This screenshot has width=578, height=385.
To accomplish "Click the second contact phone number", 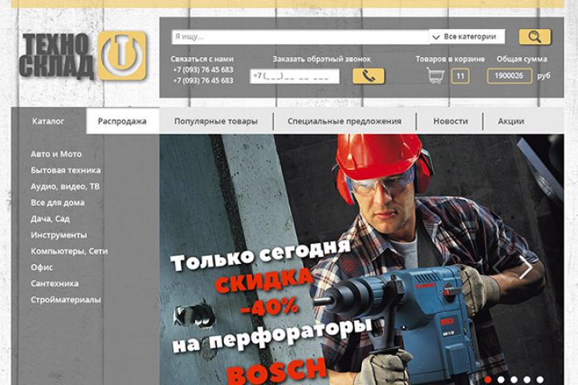I will tap(203, 80).
